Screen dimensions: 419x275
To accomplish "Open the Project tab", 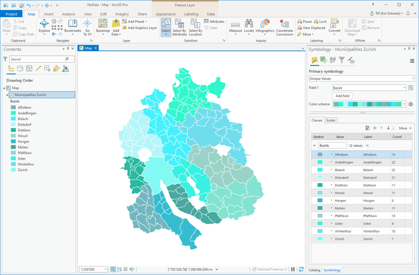I will click(x=11, y=14).
